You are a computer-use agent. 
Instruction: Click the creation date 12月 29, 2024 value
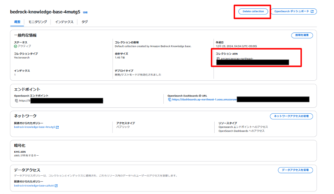236,46
